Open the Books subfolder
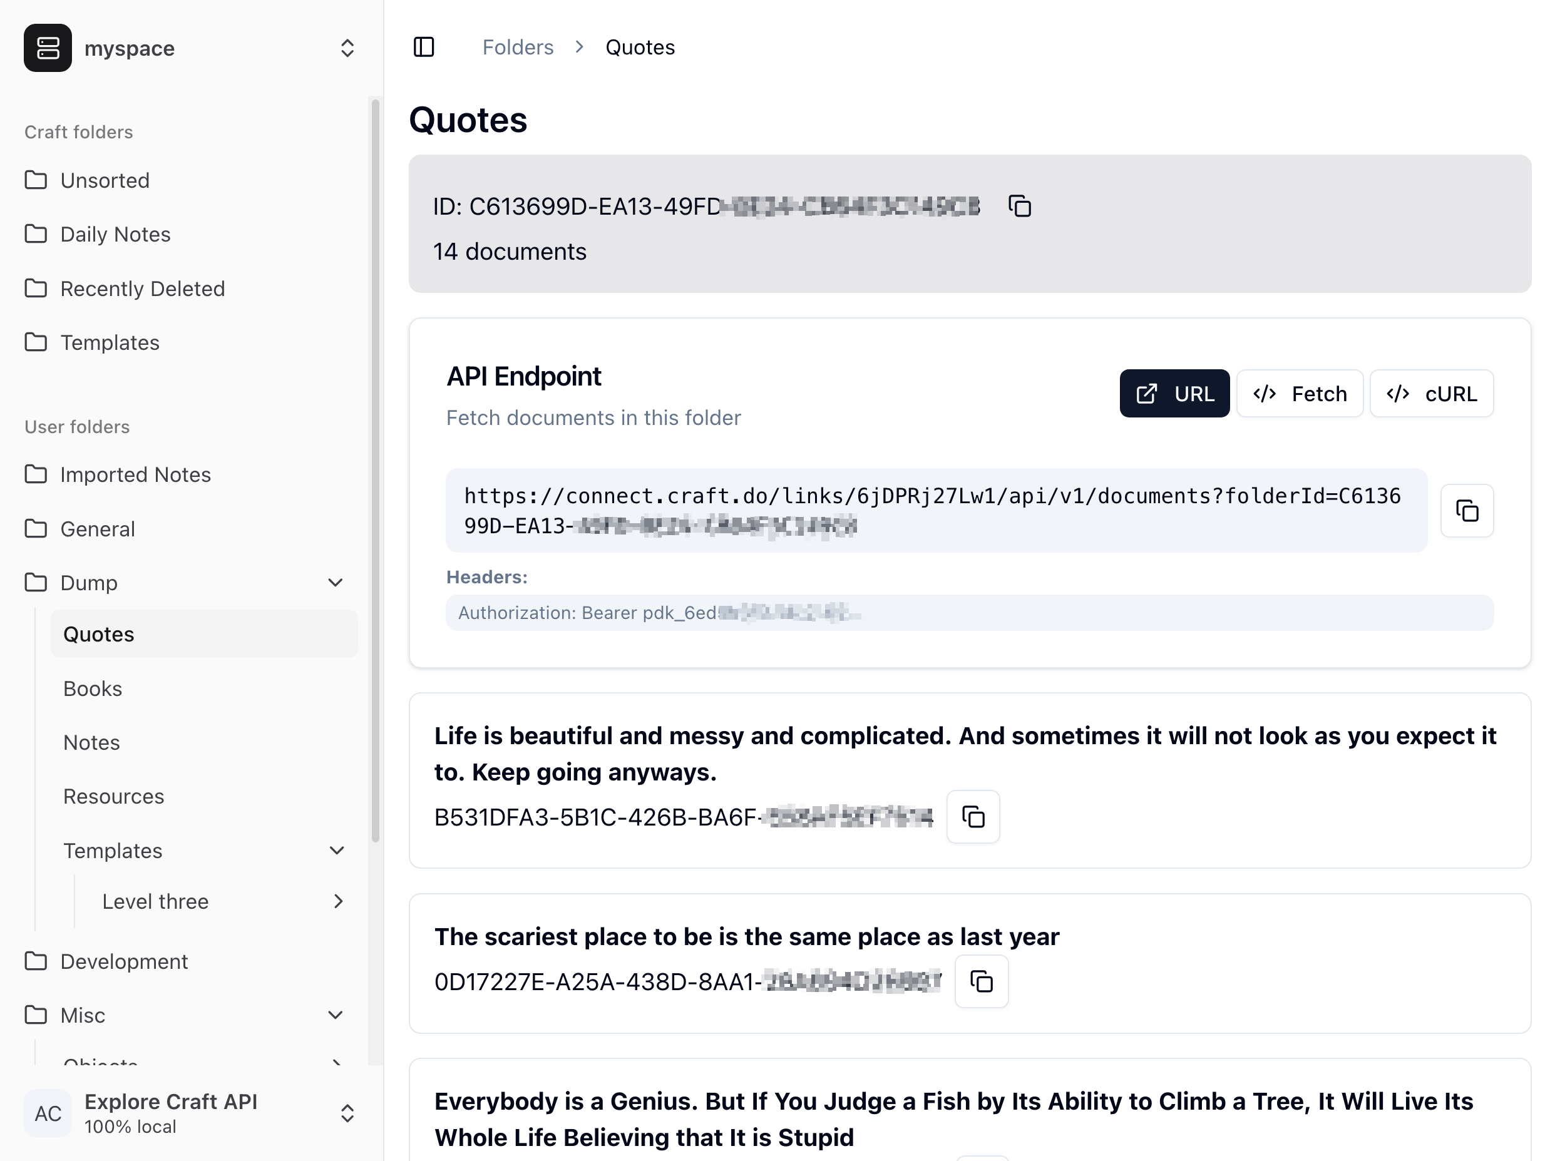 coord(93,688)
